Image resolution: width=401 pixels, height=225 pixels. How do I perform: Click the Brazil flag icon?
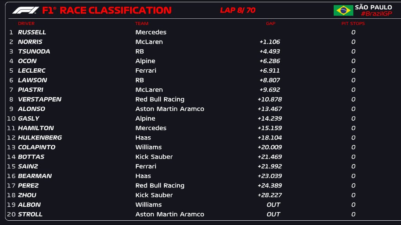point(343,11)
